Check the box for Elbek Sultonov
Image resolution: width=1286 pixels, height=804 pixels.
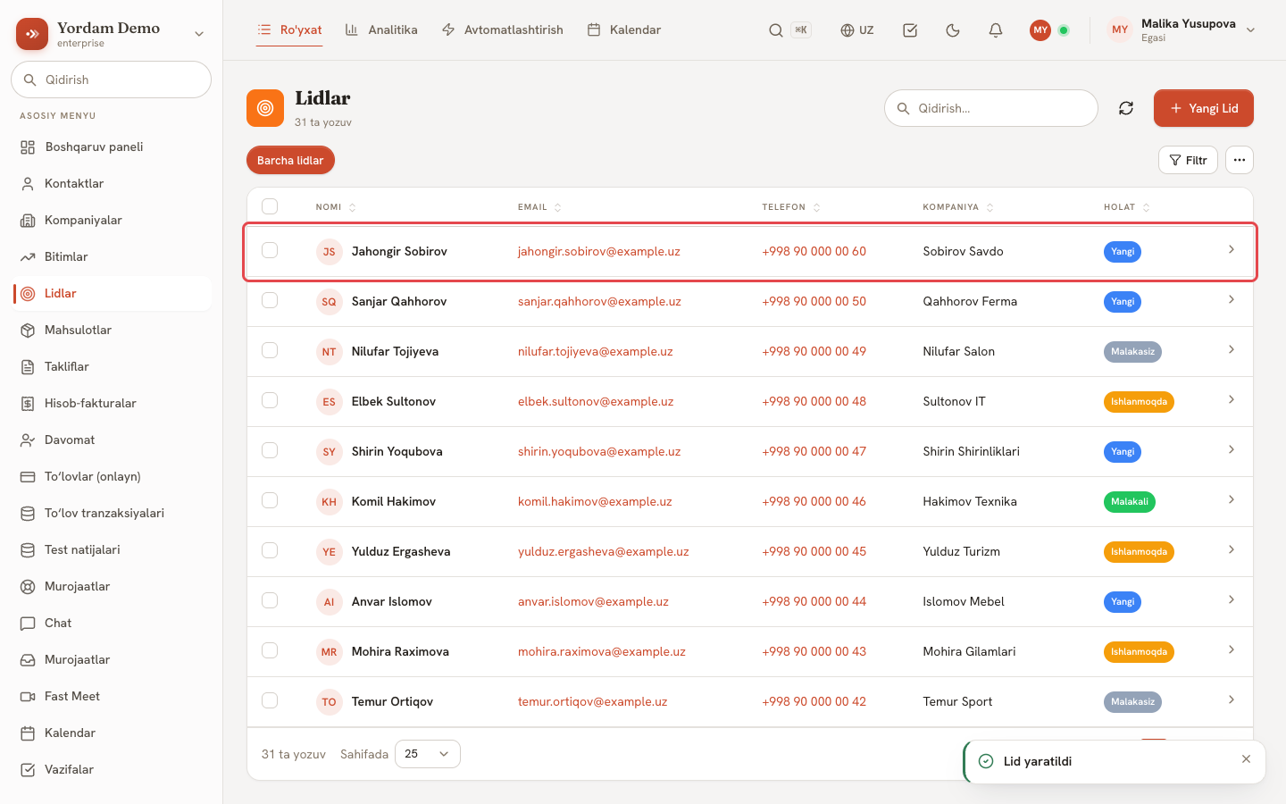pyautogui.click(x=270, y=400)
